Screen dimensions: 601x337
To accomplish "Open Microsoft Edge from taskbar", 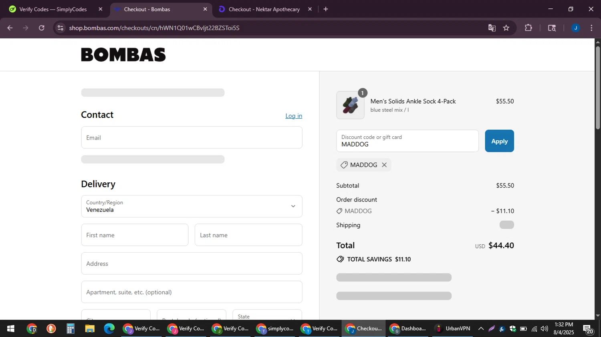I will 109,329.
